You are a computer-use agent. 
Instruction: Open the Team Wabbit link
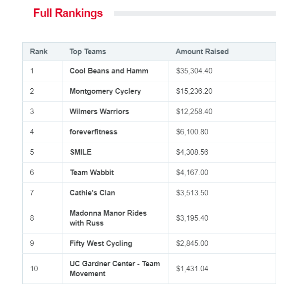tap(92, 173)
